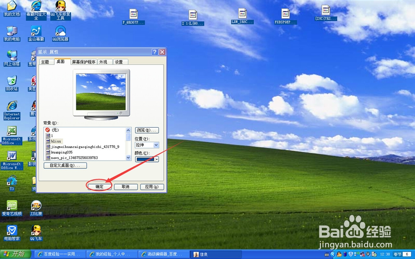The height and width of the screenshot is (259, 415).
Task: Switch to 佳良 taskbar window
Action: pos(216,254)
